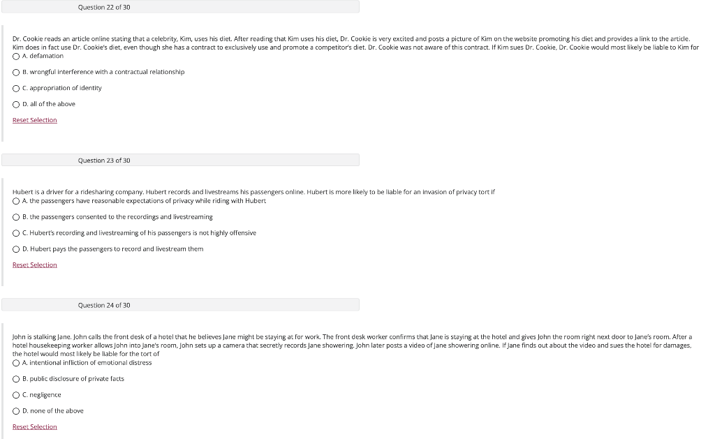Select D. all of the above

(x=16, y=105)
